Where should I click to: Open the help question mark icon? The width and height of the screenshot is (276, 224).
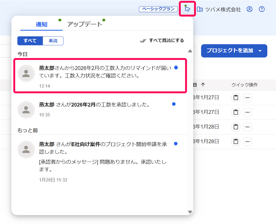[262, 9]
